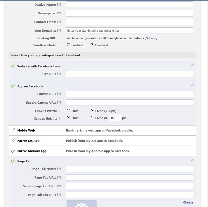Click the green checkmark for Page Tab
Image resolution: width=208 pixels, height=207 pixels.
[x=13, y=161]
